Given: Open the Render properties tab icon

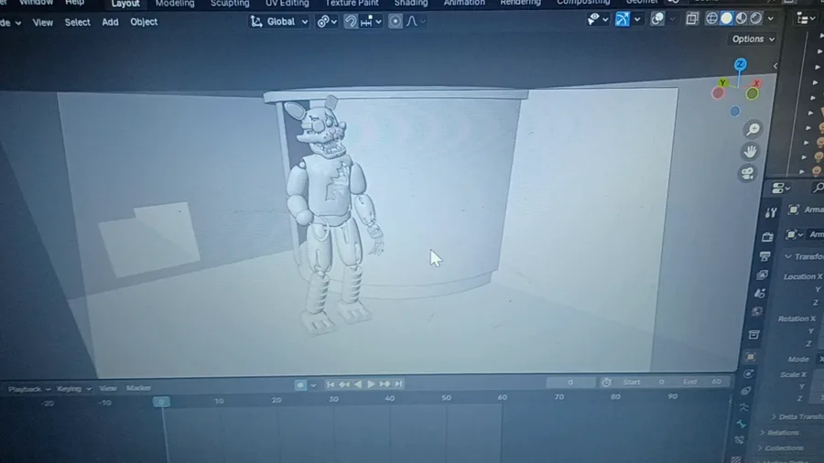Looking at the screenshot, I should (766, 237).
